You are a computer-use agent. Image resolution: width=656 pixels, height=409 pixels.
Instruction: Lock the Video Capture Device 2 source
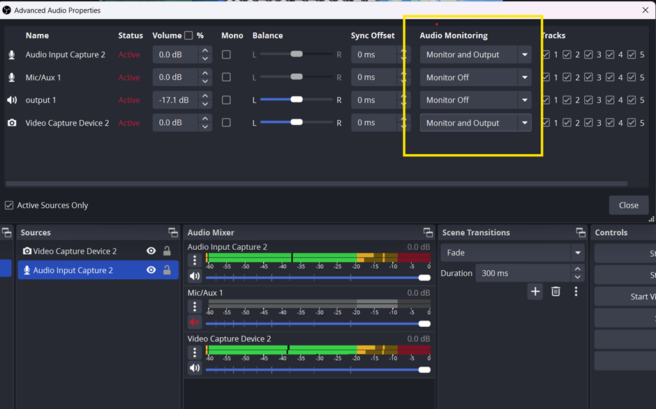167,251
